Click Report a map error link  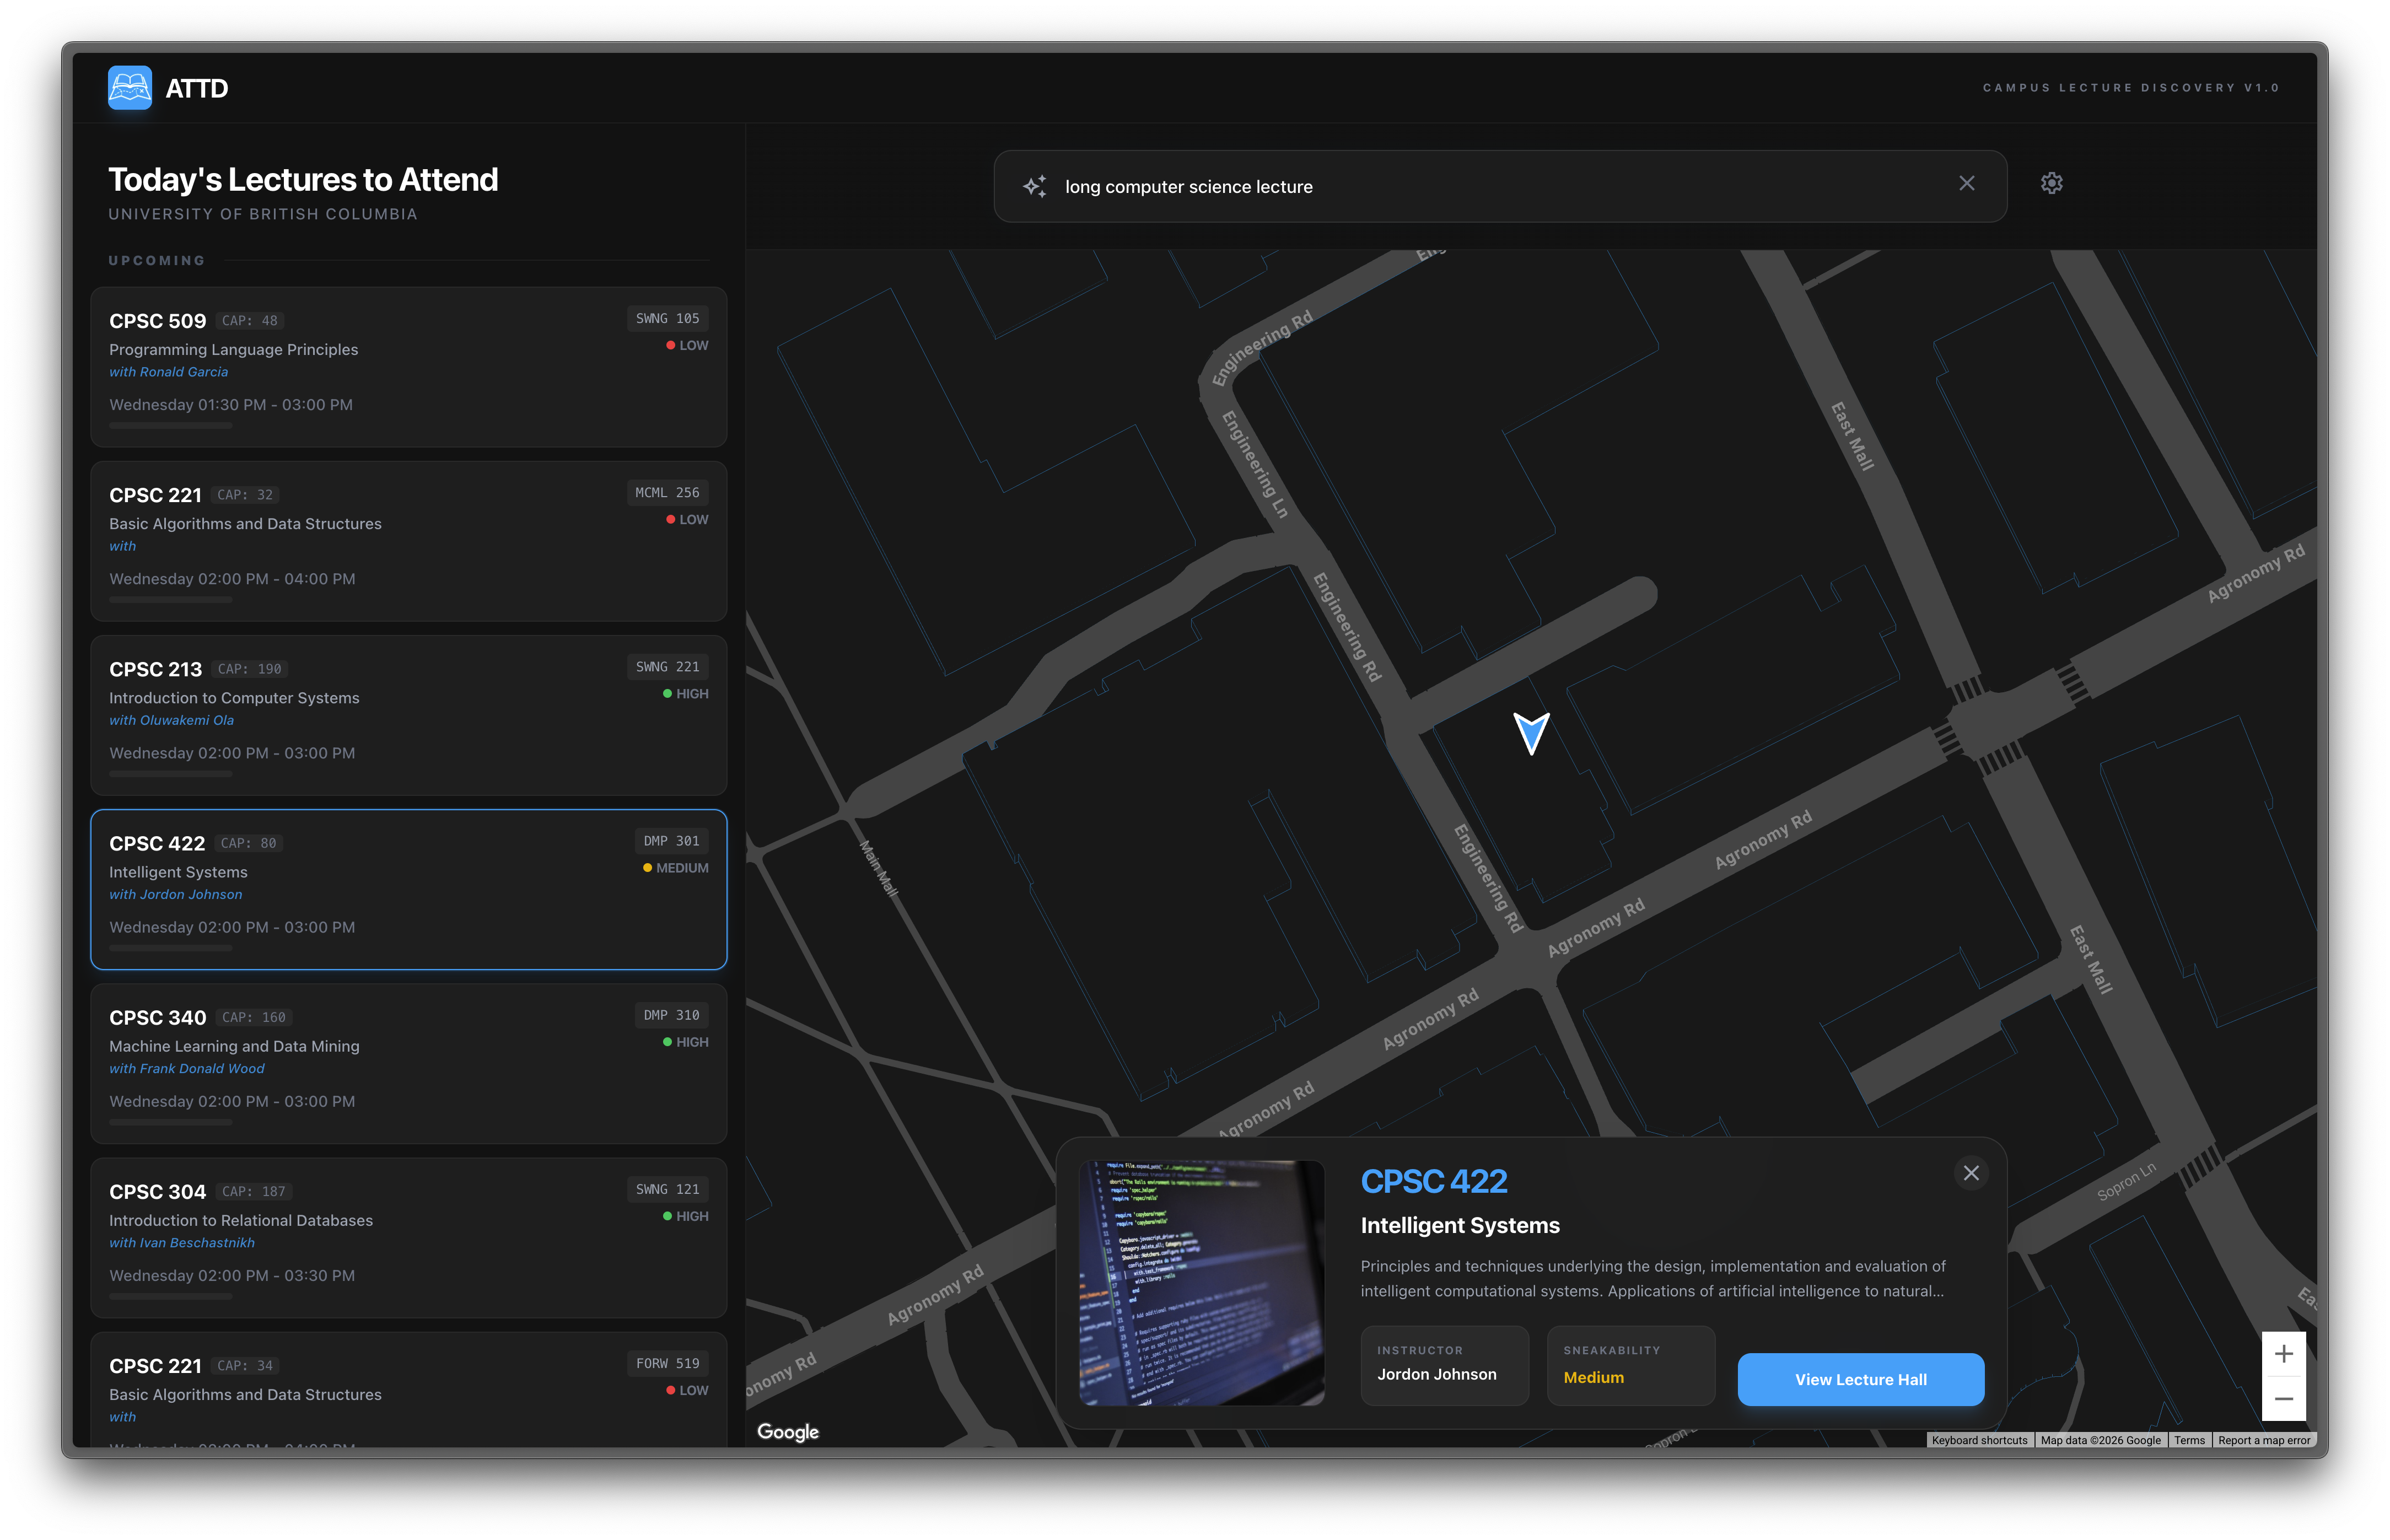[2263, 1440]
